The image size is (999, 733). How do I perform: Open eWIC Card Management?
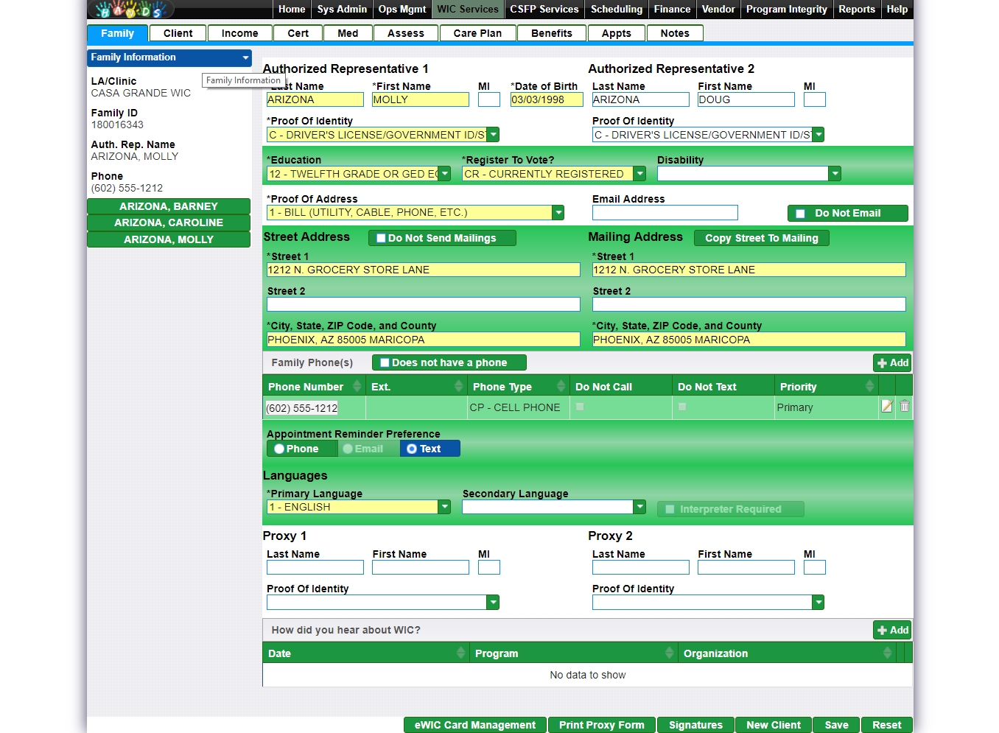point(474,725)
